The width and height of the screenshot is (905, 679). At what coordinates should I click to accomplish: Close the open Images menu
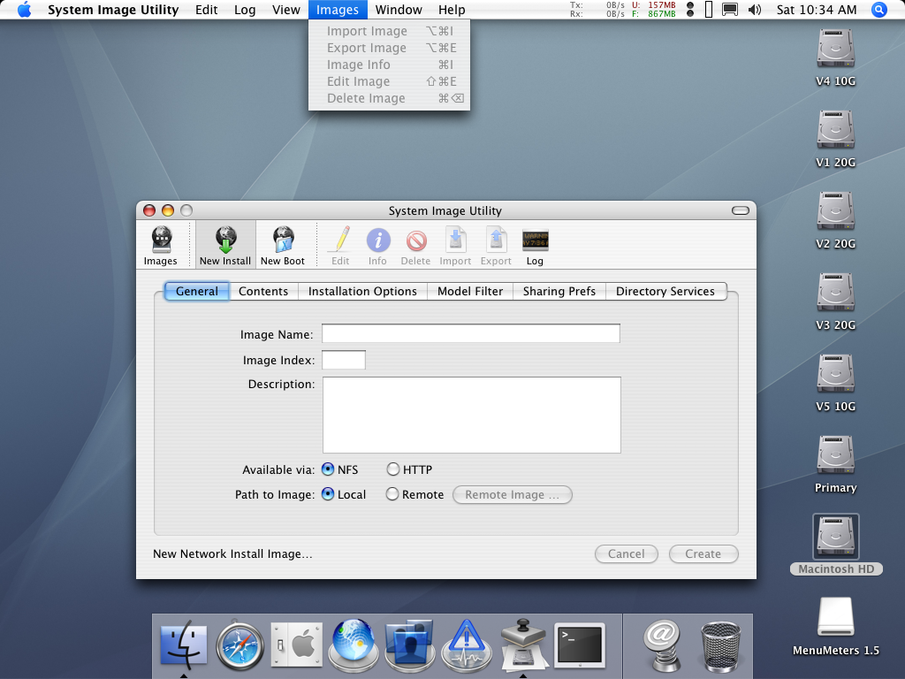(338, 10)
